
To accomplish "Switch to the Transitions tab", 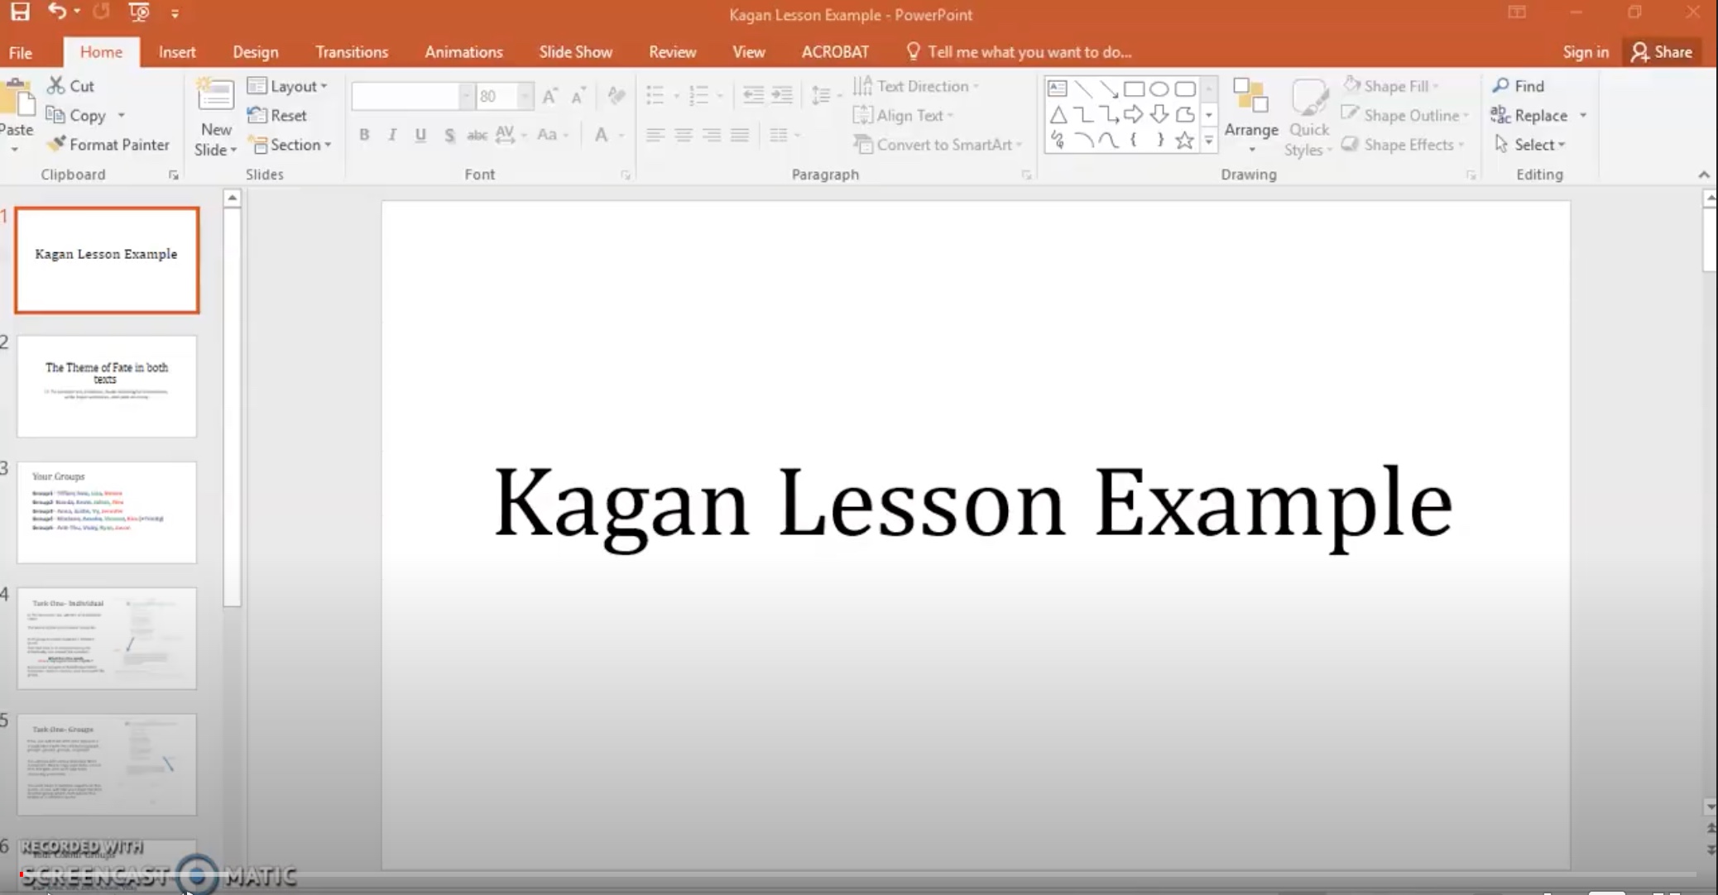I will click(352, 52).
